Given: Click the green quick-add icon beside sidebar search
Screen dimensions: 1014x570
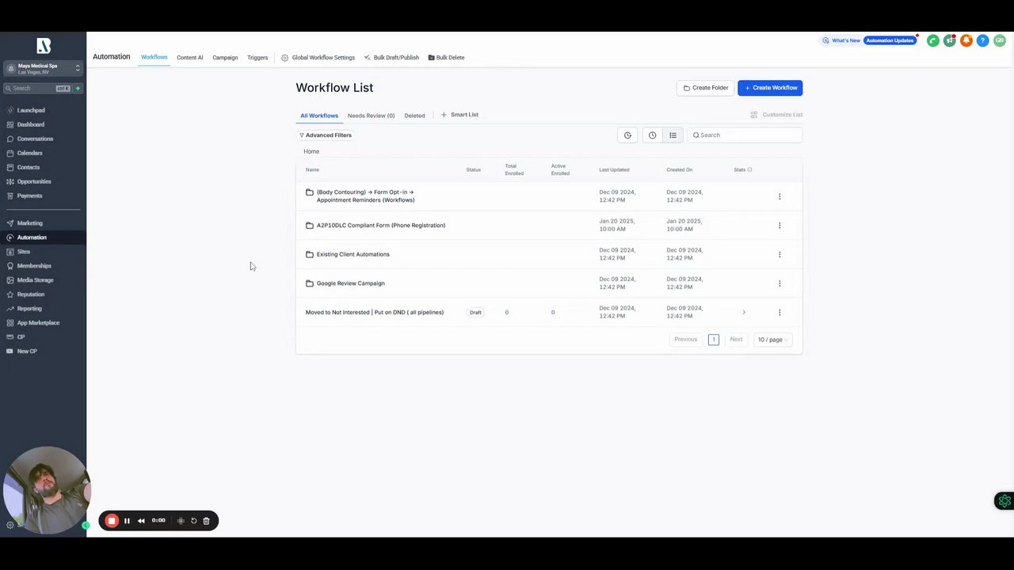Looking at the screenshot, I should pyautogui.click(x=78, y=88).
